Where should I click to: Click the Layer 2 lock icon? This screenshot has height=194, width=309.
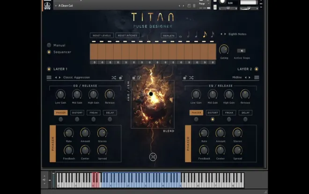pyautogui.click(x=185, y=78)
